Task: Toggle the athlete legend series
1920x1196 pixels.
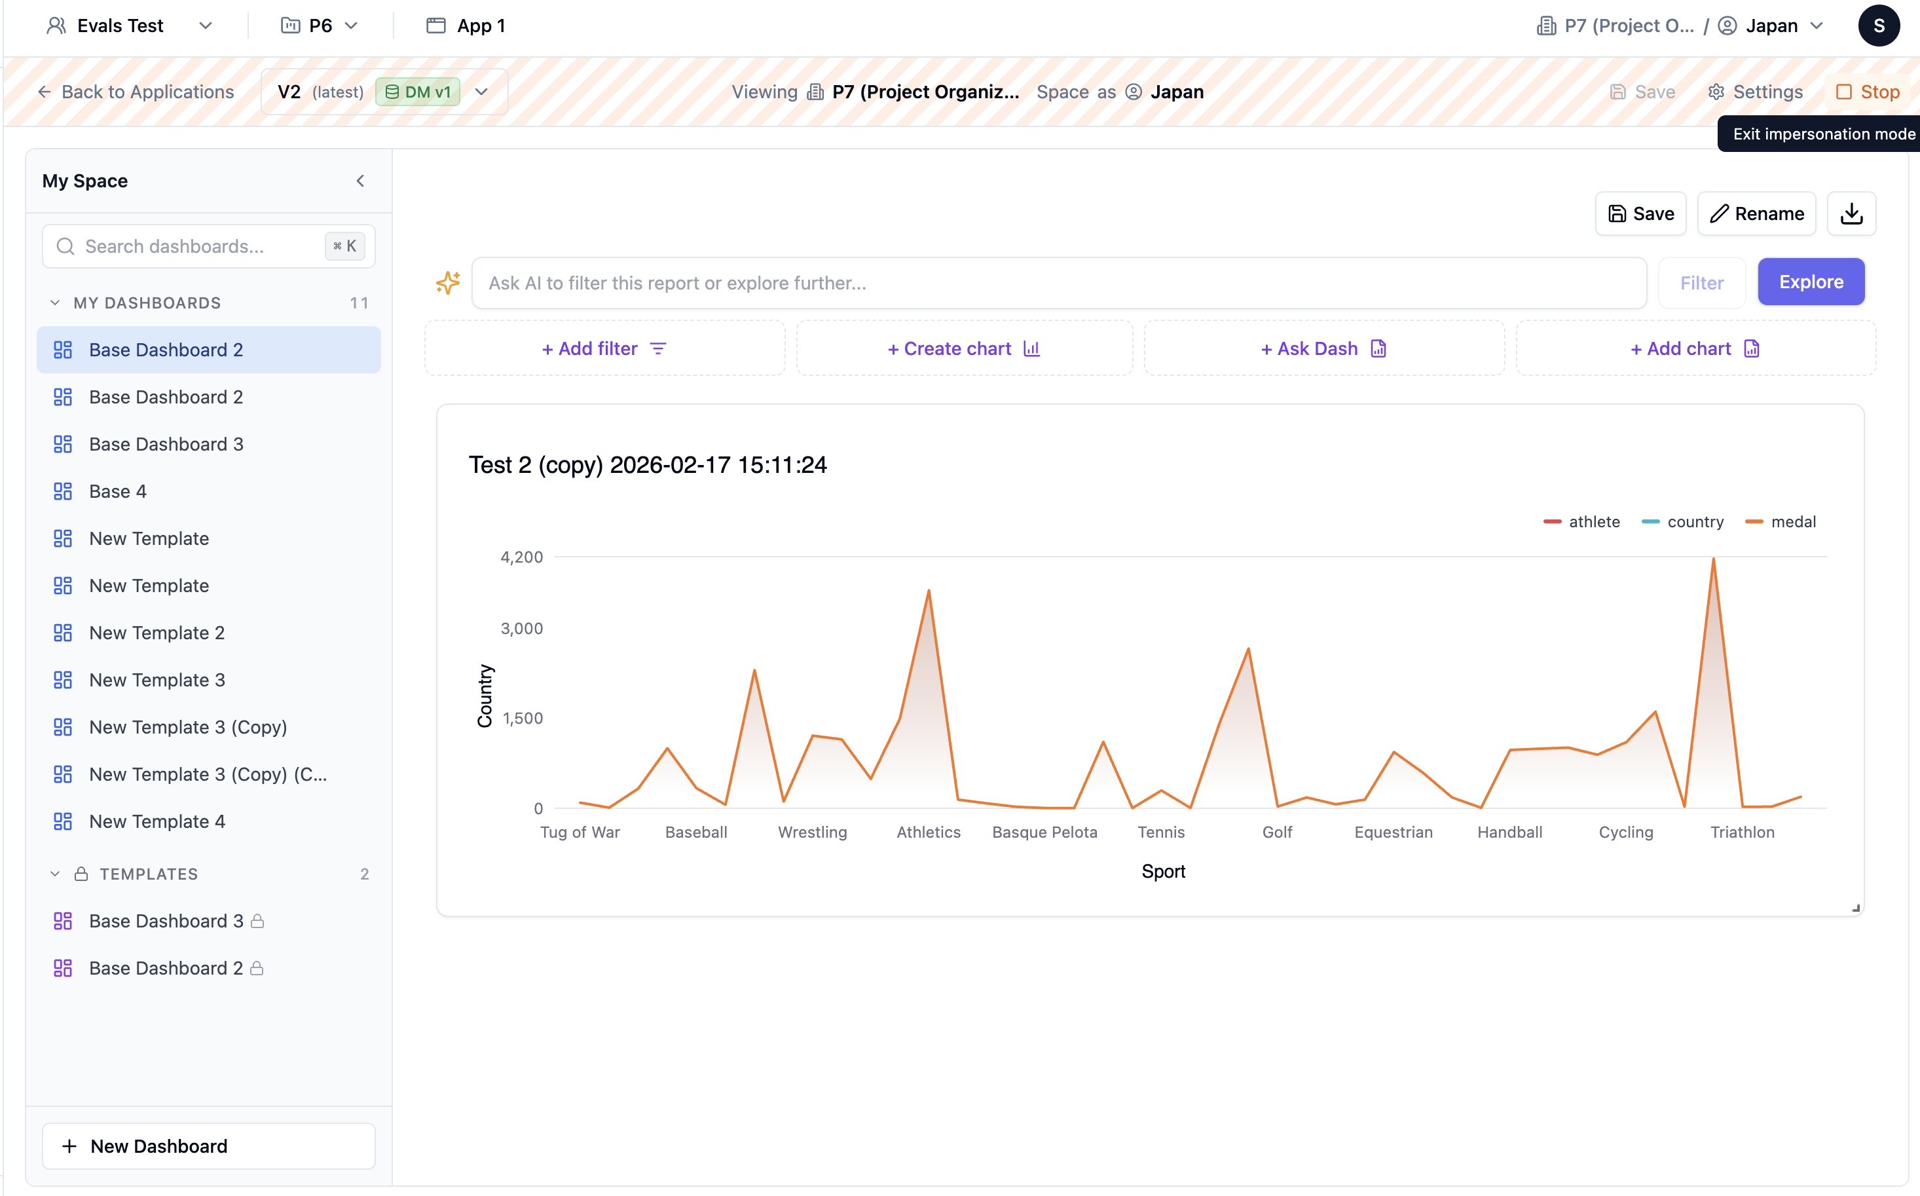Action: 1581,522
